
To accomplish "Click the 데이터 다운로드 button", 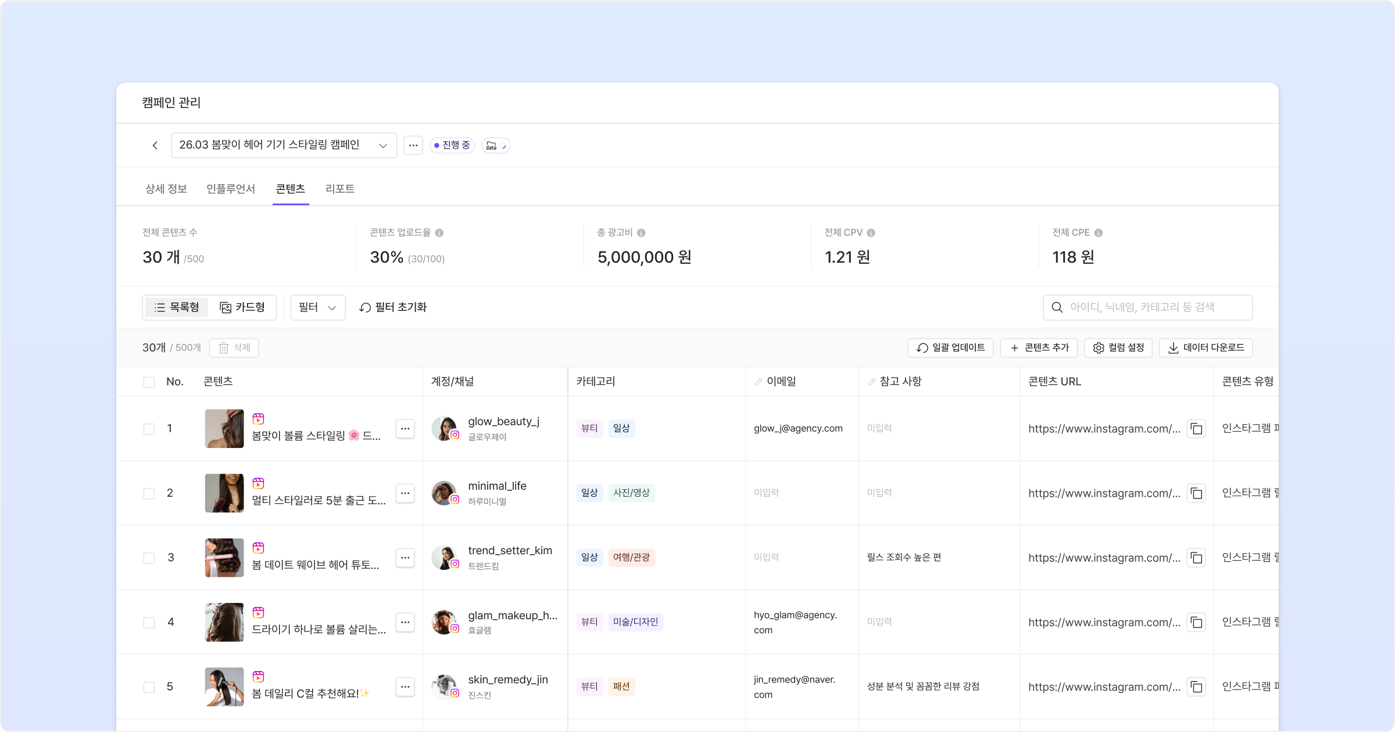I will [x=1206, y=347].
